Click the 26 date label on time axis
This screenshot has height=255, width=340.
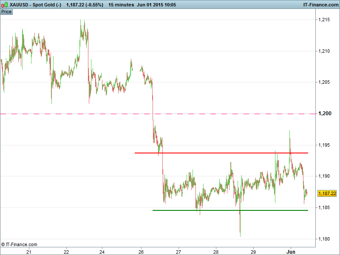pos(141,251)
